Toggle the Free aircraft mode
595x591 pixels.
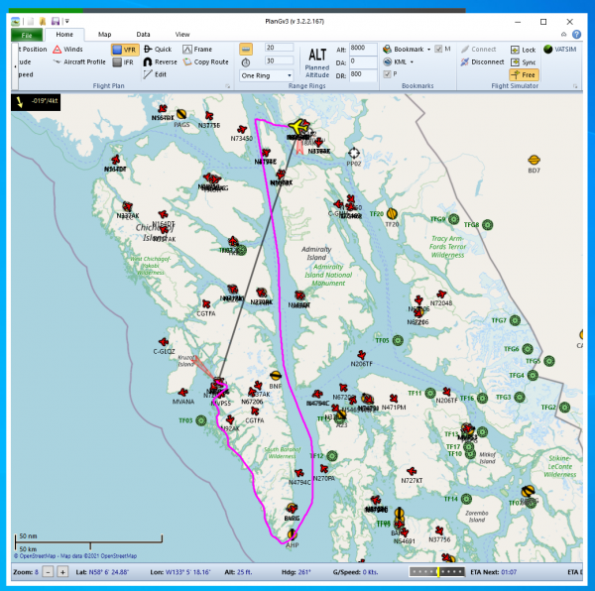[524, 74]
